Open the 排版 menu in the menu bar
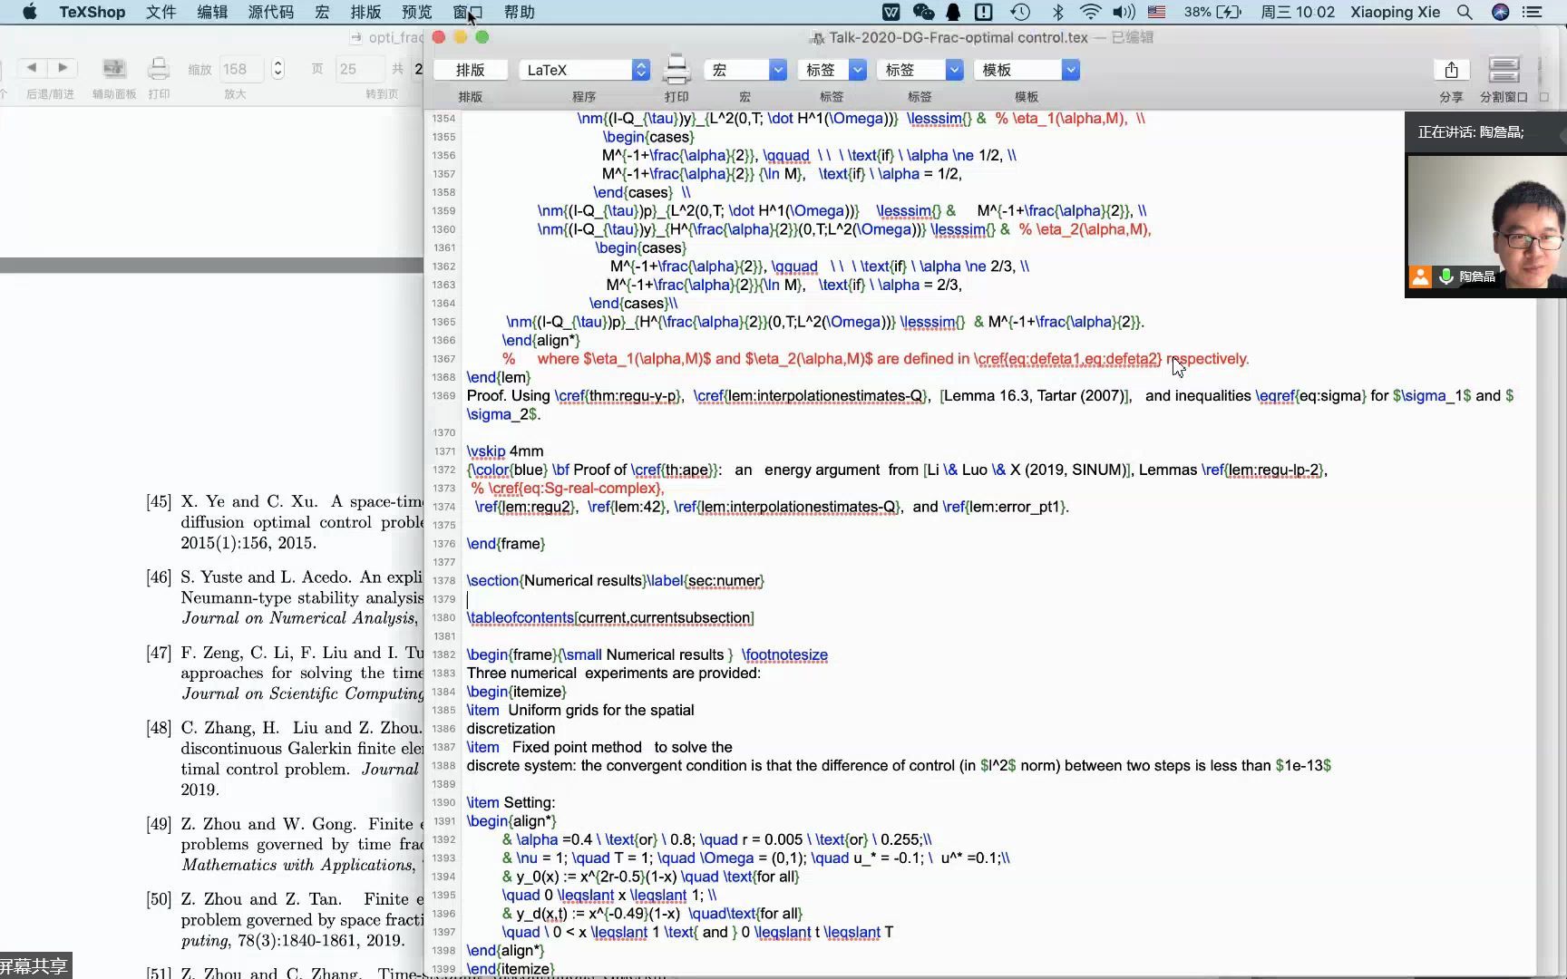 tap(365, 12)
